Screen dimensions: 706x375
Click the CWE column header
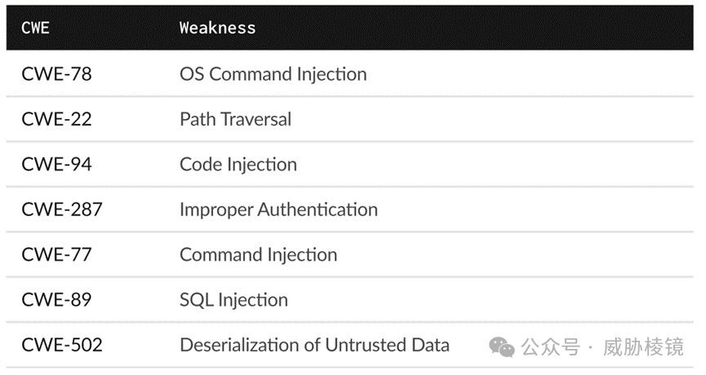[x=35, y=28]
